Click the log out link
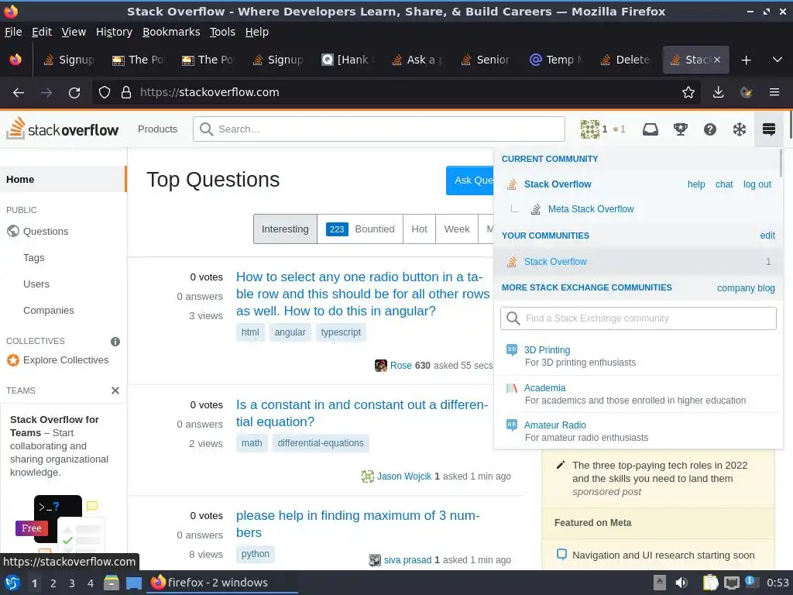Image resolution: width=793 pixels, height=595 pixels. pos(757,184)
